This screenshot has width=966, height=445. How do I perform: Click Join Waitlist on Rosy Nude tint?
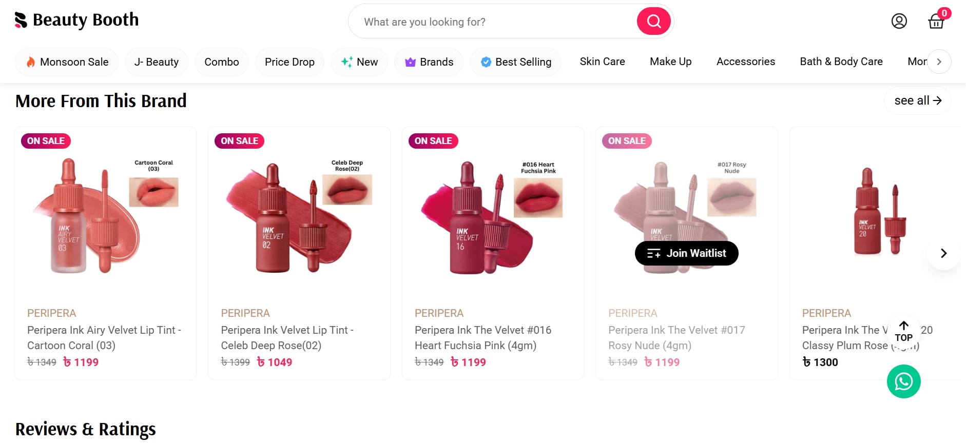pyautogui.click(x=686, y=253)
